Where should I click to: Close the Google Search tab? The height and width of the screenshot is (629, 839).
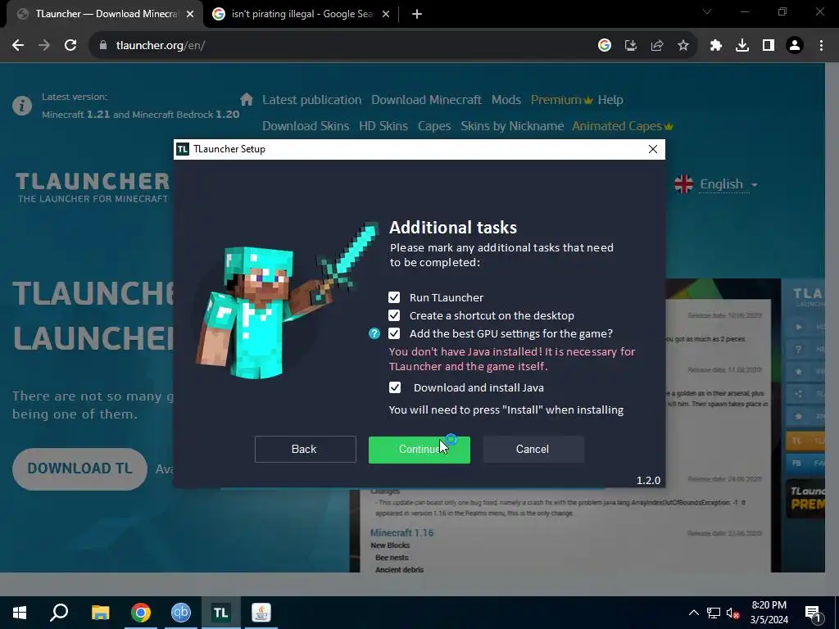[x=386, y=15]
